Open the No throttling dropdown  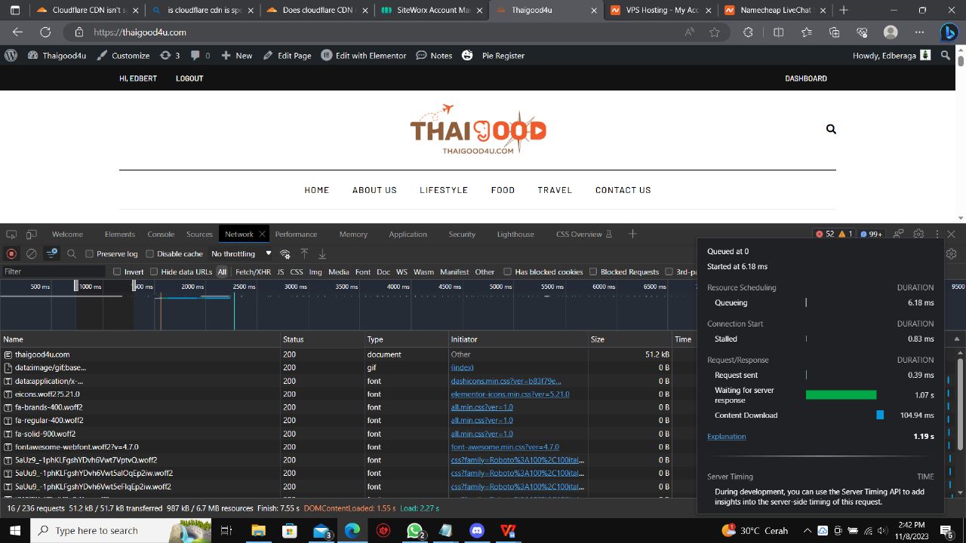[241, 254]
